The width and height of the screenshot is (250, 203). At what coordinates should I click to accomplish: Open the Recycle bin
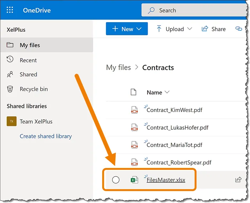coord(34,89)
